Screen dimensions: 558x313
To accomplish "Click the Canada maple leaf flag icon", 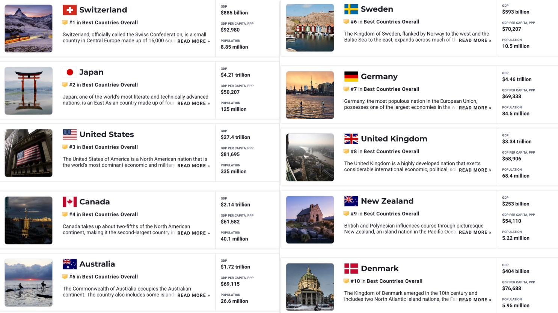I will tap(70, 202).
